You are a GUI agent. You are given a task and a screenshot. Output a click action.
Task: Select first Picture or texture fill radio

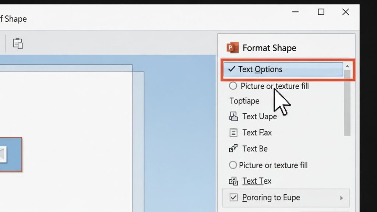233,86
